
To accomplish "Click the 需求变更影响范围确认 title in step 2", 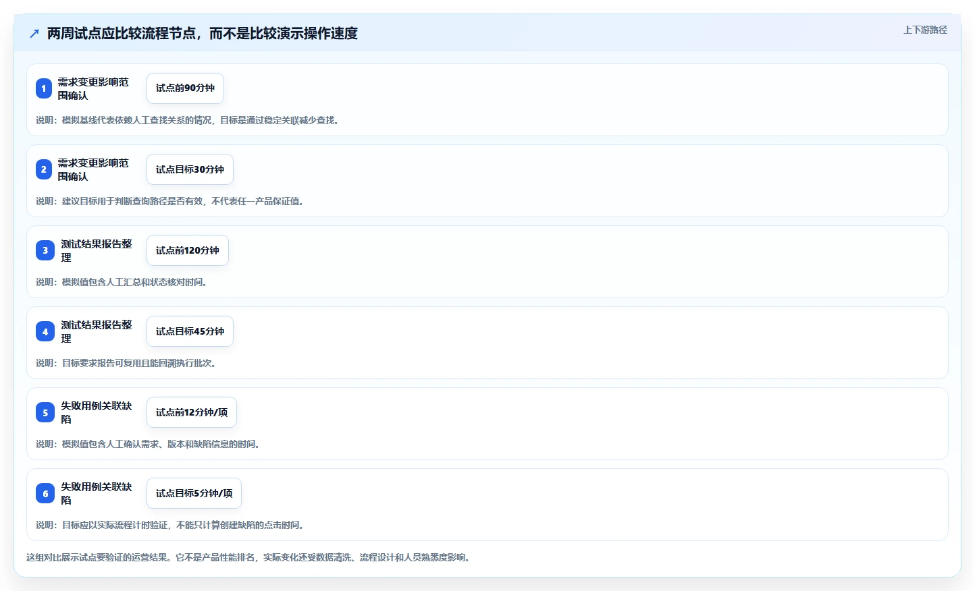I will coord(93,169).
